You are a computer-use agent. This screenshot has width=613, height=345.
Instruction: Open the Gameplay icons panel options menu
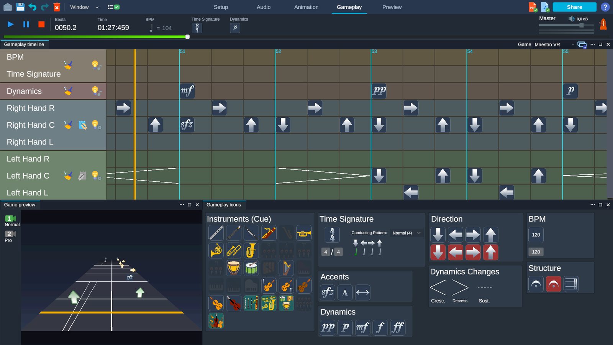point(593,205)
